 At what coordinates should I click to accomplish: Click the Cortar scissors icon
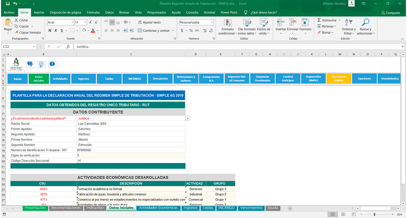16,20
